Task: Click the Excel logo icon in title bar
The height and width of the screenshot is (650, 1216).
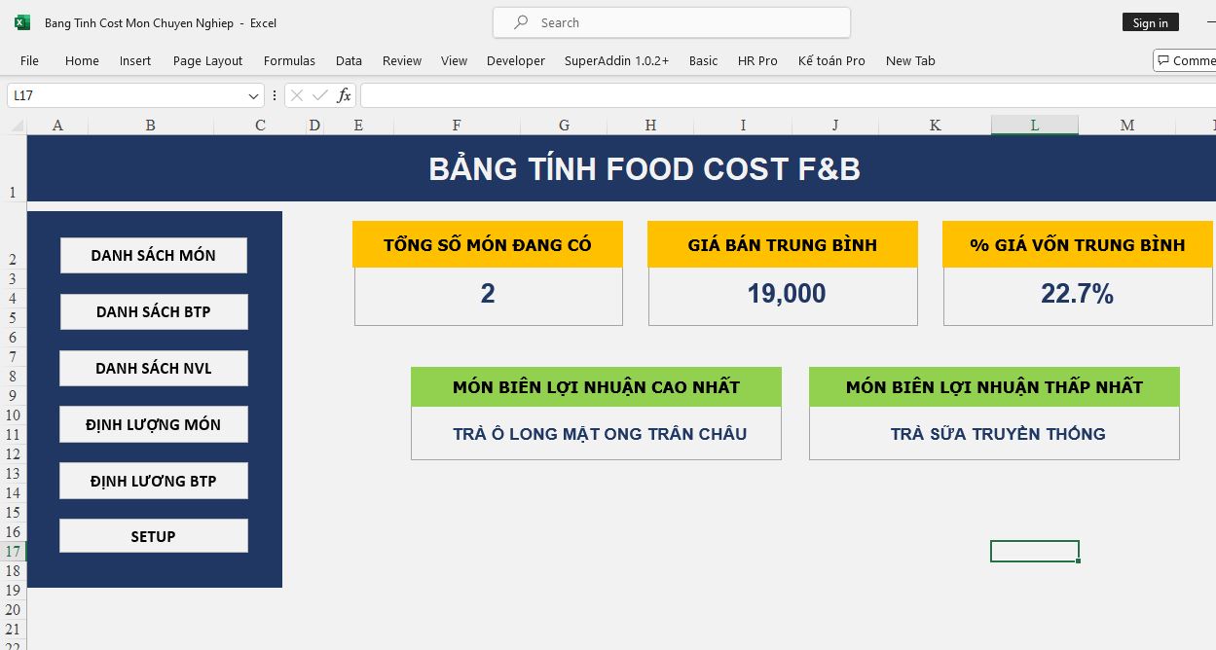Action: tap(22, 22)
